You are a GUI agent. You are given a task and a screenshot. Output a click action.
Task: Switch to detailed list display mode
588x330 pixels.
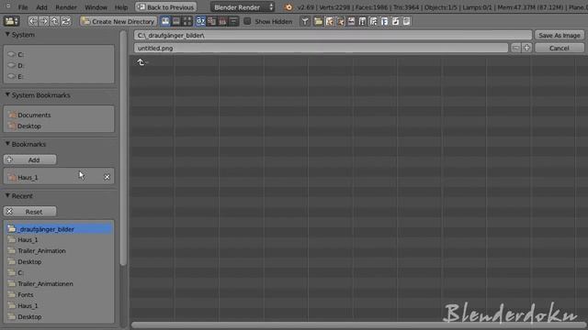(175, 21)
